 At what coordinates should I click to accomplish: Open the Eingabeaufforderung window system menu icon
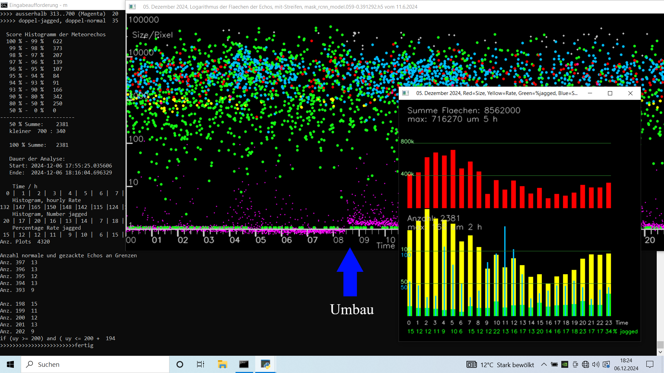4,5
